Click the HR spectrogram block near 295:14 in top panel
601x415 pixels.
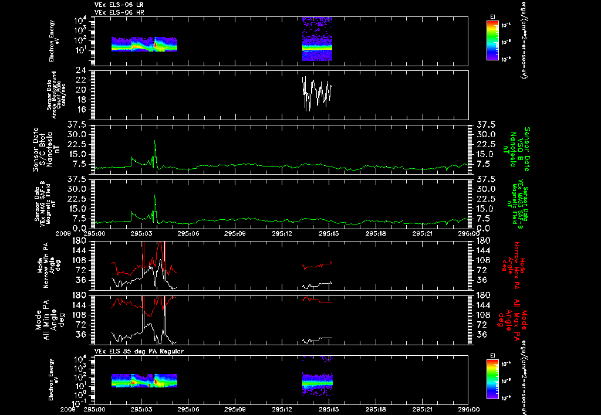(317, 39)
